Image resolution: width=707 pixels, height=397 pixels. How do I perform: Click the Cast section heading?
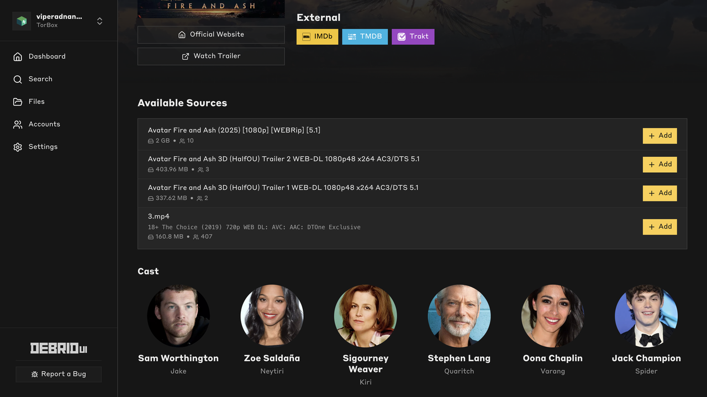pyautogui.click(x=148, y=272)
